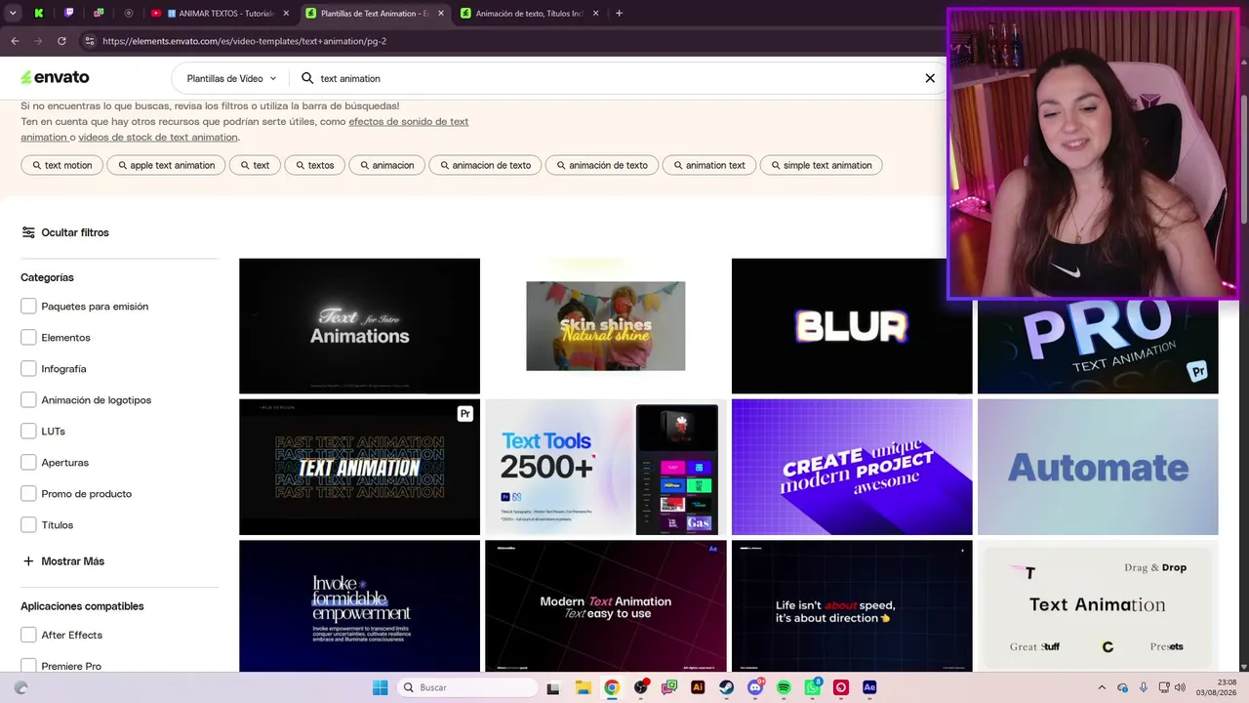
Task: Click the 'animation text' suggestion chip
Action: point(708,165)
